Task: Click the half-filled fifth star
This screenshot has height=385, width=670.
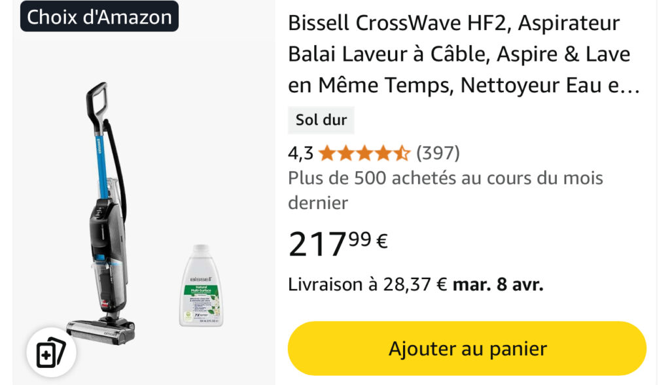Action: tap(404, 153)
